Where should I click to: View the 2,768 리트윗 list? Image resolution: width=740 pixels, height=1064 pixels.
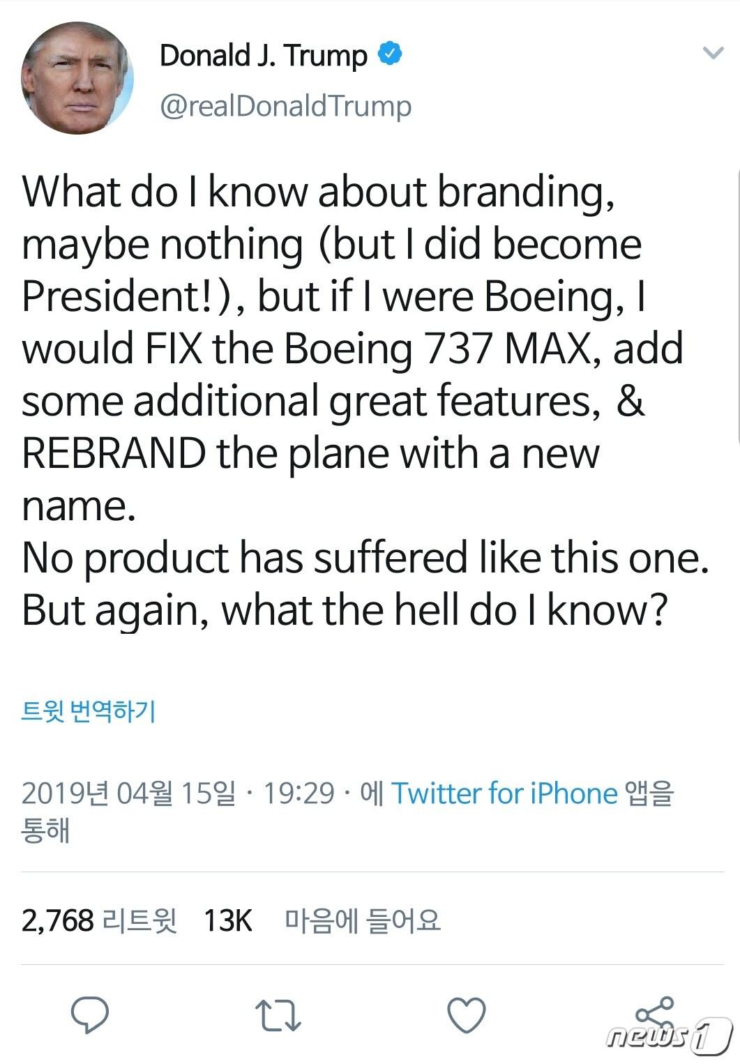[99, 920]
